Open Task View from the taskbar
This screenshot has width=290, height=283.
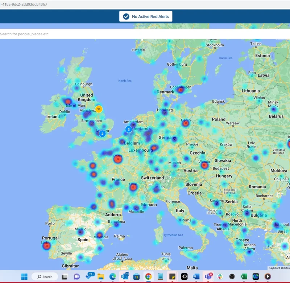pyautogui.click(x=65, y=276)
